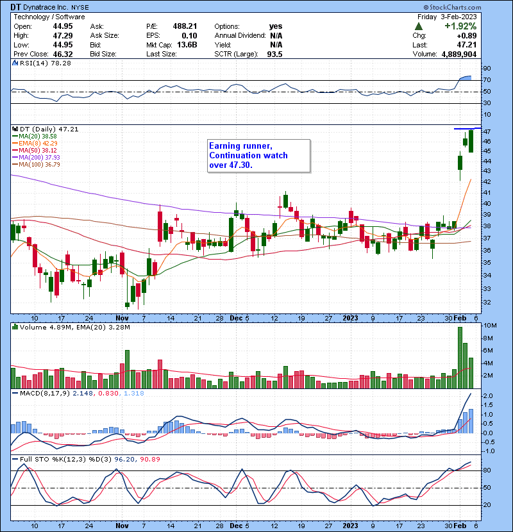Click the green up-triangle change icon
This screenshot has height=532, width=513.
coord(419,26)
